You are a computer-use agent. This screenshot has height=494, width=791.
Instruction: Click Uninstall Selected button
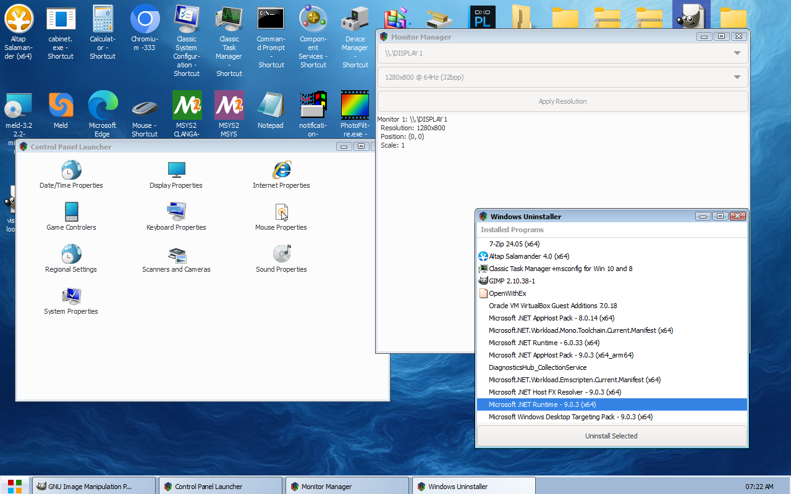click(612, 436)
